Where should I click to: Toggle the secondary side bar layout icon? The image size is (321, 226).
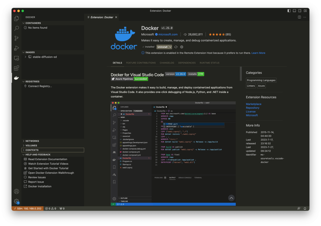tap(300, 11)
